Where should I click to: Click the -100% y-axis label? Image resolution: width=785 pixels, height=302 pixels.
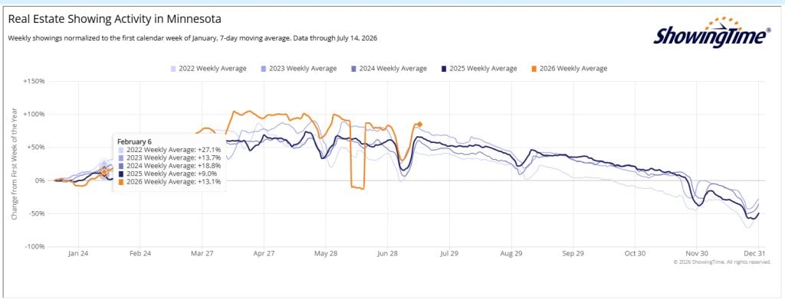click(35, 247)
